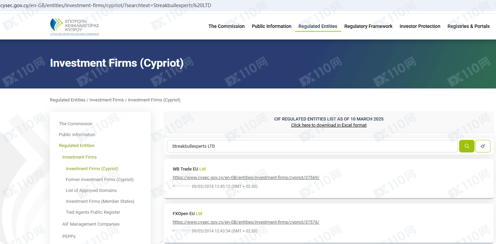The width and height of the screenshot is (496, 244).
Task: Open The Commission top menu
Action: point(227,26)
